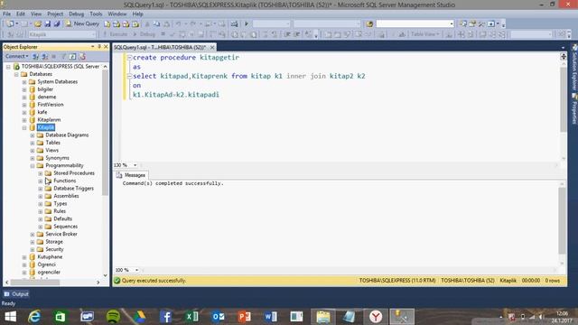Click the Filter icon in Object Explorer toolbar
The image size is (578, 325).
pos(63,56)
